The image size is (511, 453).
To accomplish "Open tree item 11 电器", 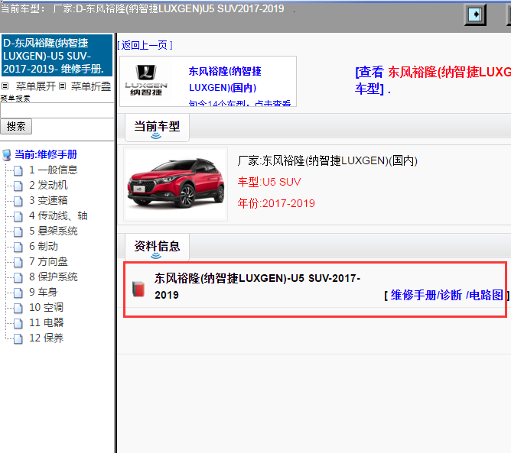I will [46, 323].
